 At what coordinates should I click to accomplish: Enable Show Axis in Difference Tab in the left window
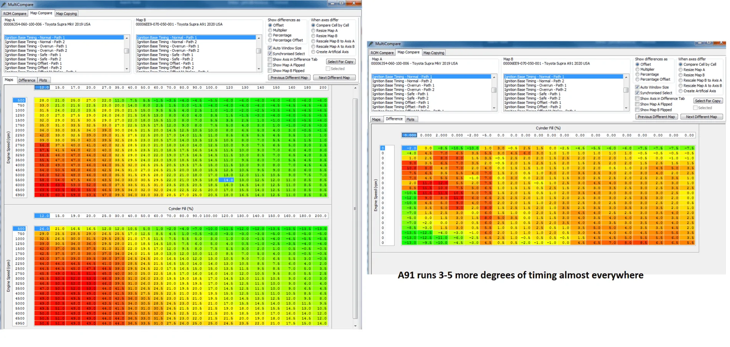coord(270,60)
